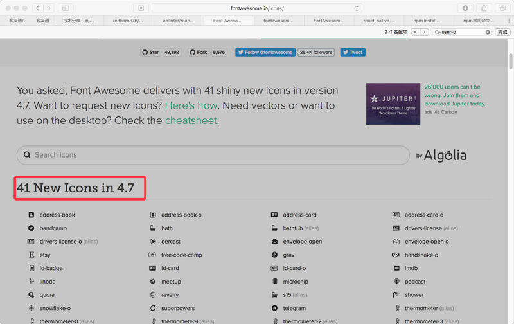Open the Jupiter ad text link
This screenshot has width=514, height=324.
click(455, 95)
